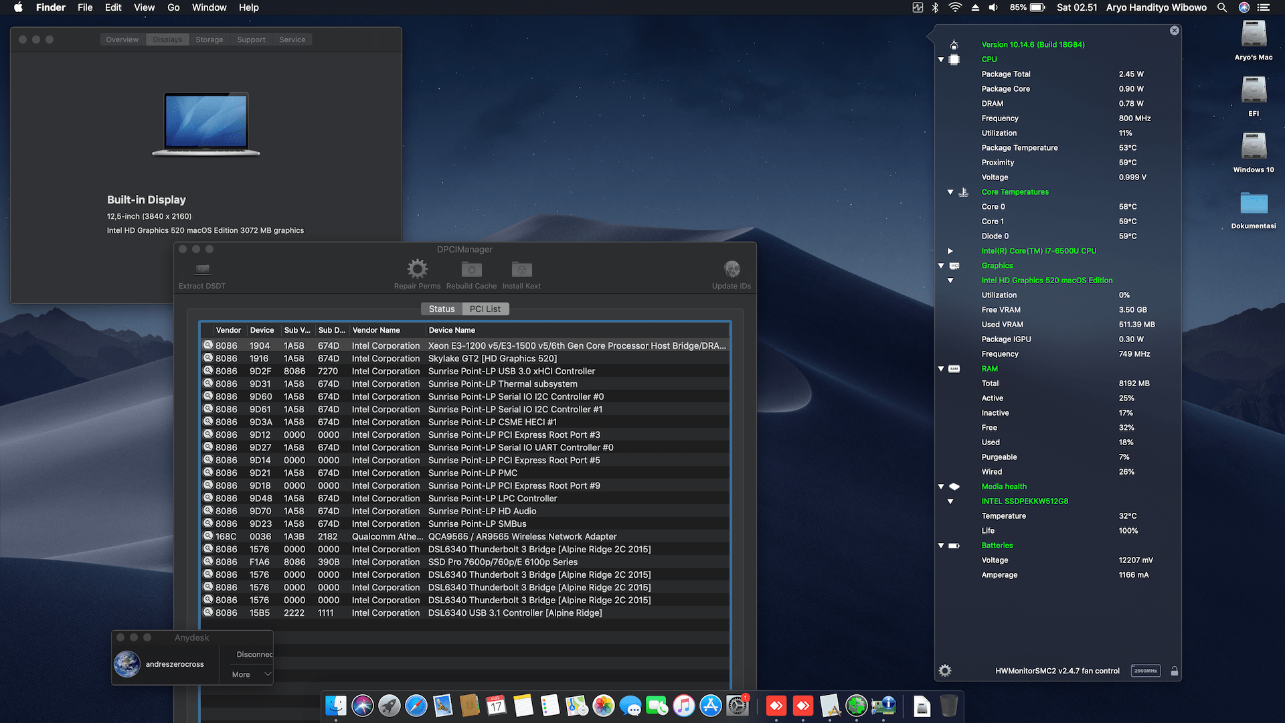The image size is (1285, 723).
Task: Click the magnifier icon on SSD Pro 7600p row
Action: [208, 562]
